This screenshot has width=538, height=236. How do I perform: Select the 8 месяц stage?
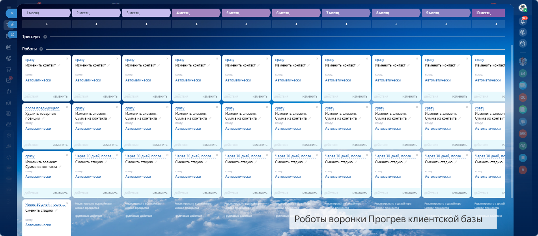point(396,13)
